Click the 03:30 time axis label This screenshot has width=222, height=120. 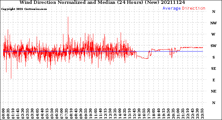[x=32, y=114]
